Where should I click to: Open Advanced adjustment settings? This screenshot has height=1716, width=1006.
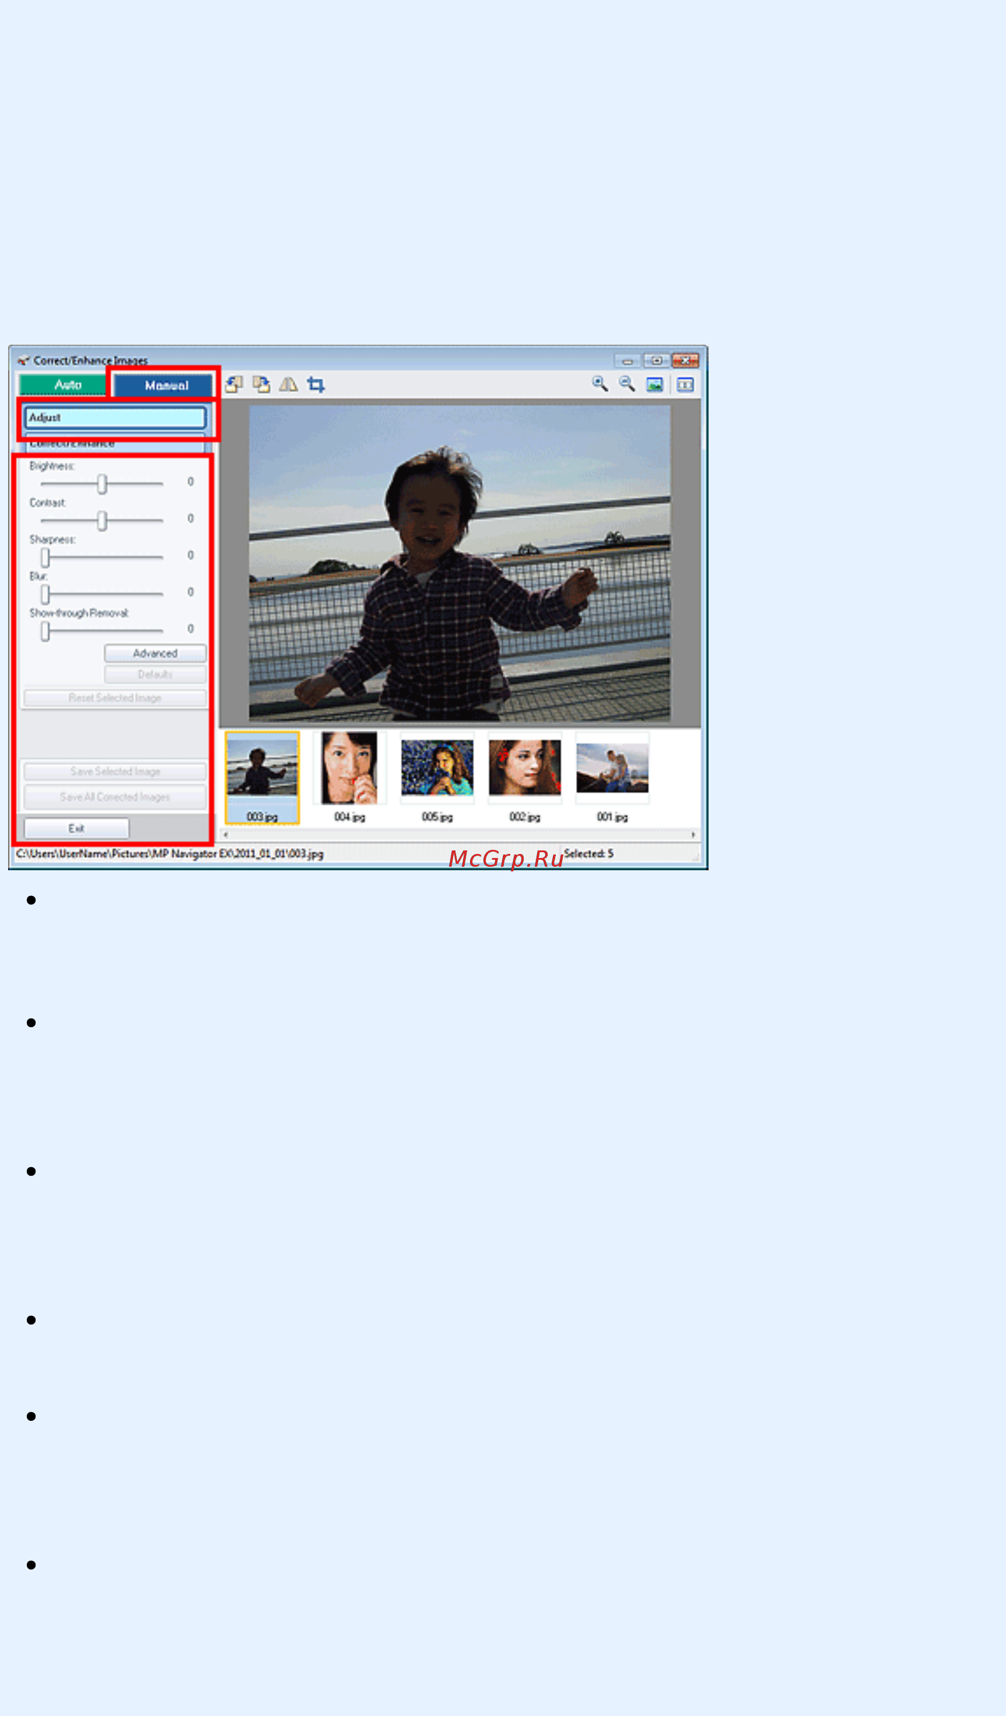(155, 653)
